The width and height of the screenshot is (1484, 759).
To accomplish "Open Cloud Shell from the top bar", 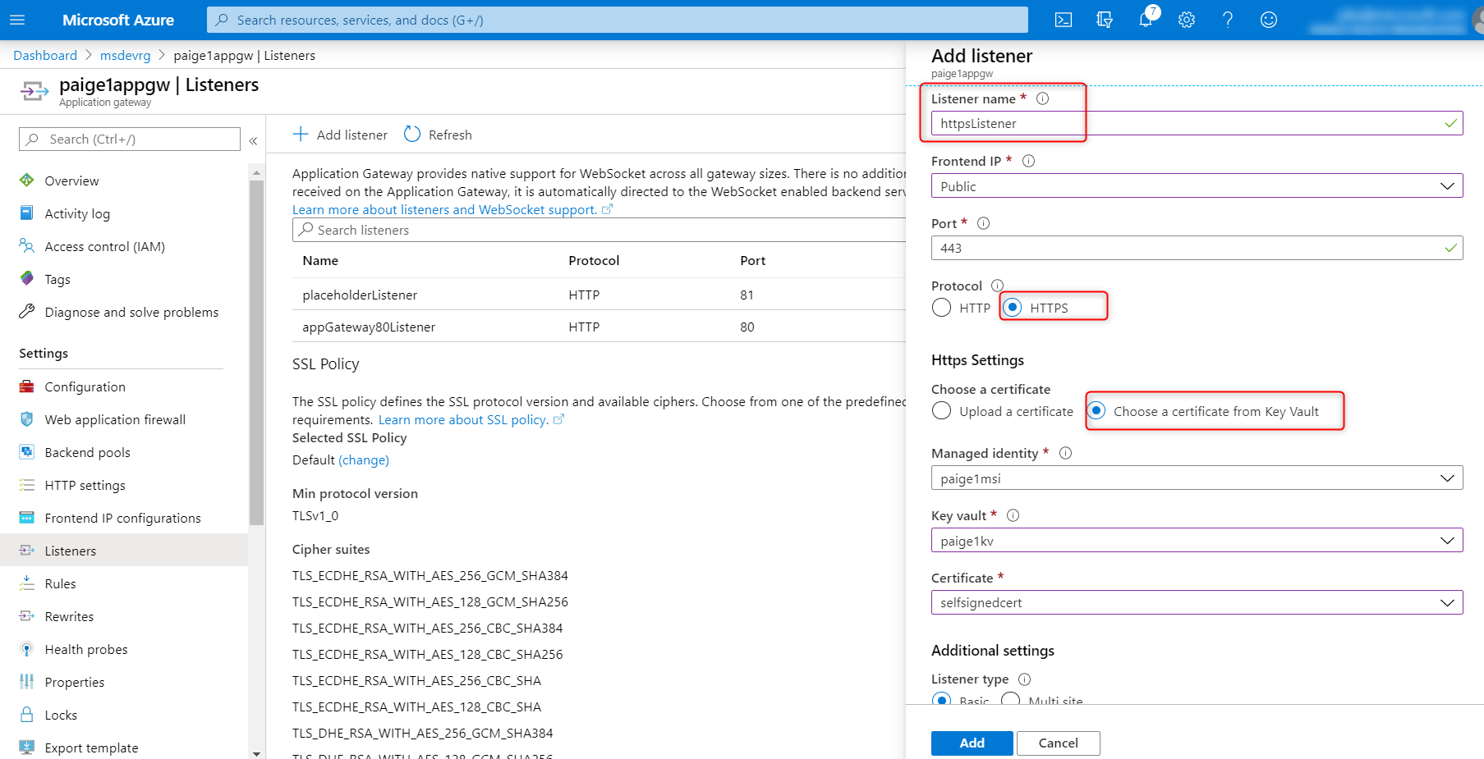I will click(x=1064, y=20).
